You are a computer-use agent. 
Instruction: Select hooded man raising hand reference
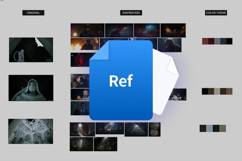coord(80,81)
